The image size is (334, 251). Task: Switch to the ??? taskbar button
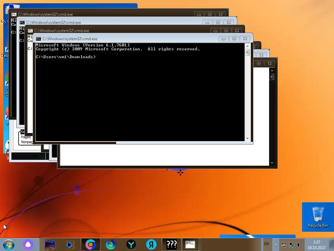(x=172, y=244)
